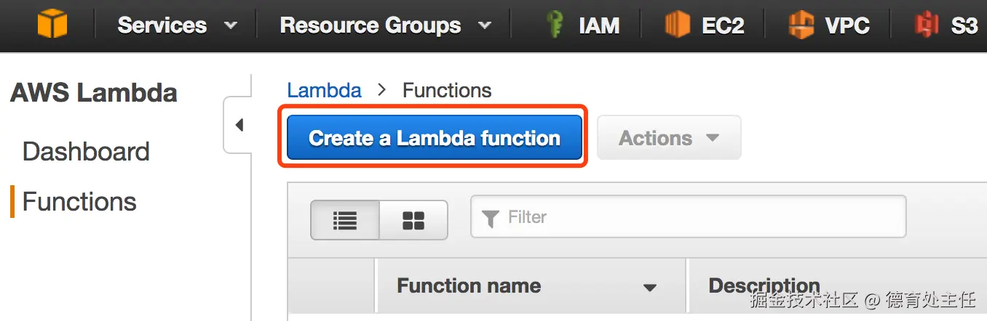Open the VPC service icon shortcut
Viewport: 987px width, 321px height.
(x=801, y=25)
